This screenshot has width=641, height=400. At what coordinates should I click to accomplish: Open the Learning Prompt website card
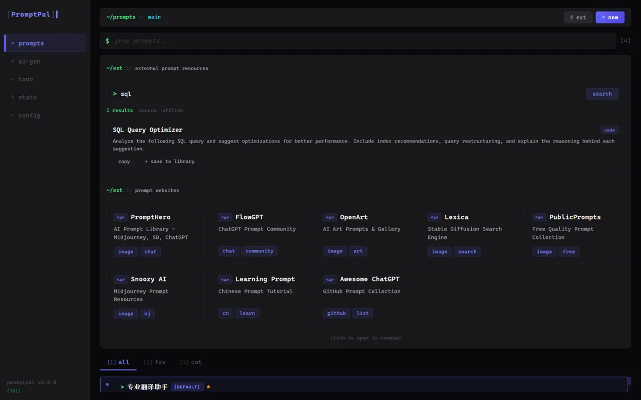coord(261,296)
